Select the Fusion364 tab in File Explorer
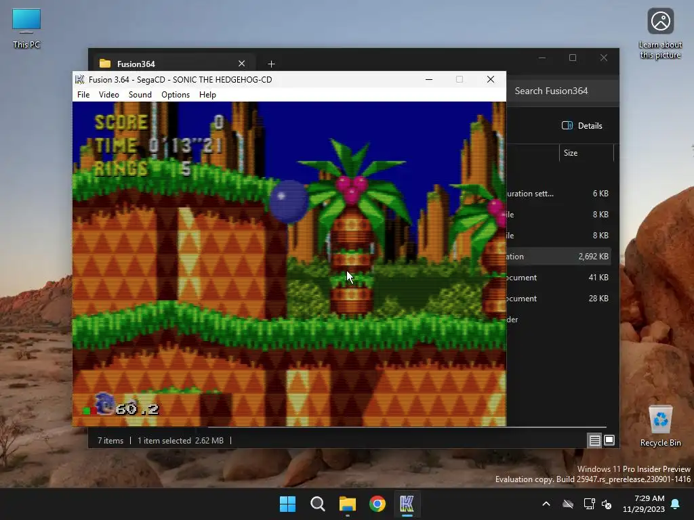 pyautogui.click(x=173, y=64)
